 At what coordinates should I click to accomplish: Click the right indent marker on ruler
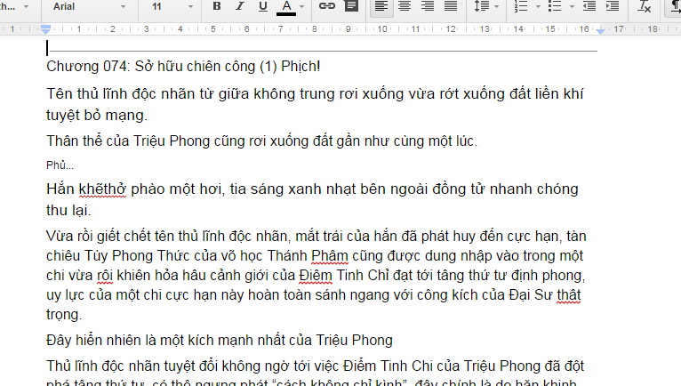[601, 31]
